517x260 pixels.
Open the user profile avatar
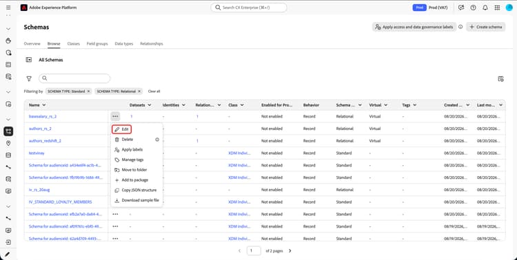[509, 8]
